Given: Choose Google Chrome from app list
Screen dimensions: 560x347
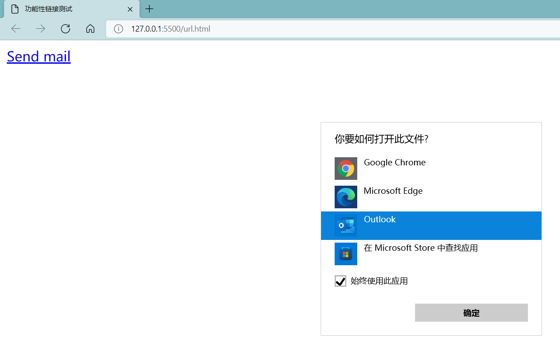Looking at the screenshot, I should [431, 169].
